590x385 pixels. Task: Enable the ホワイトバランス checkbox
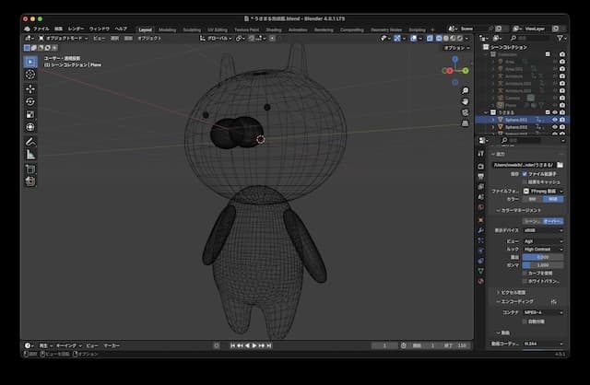coord(525,281)
